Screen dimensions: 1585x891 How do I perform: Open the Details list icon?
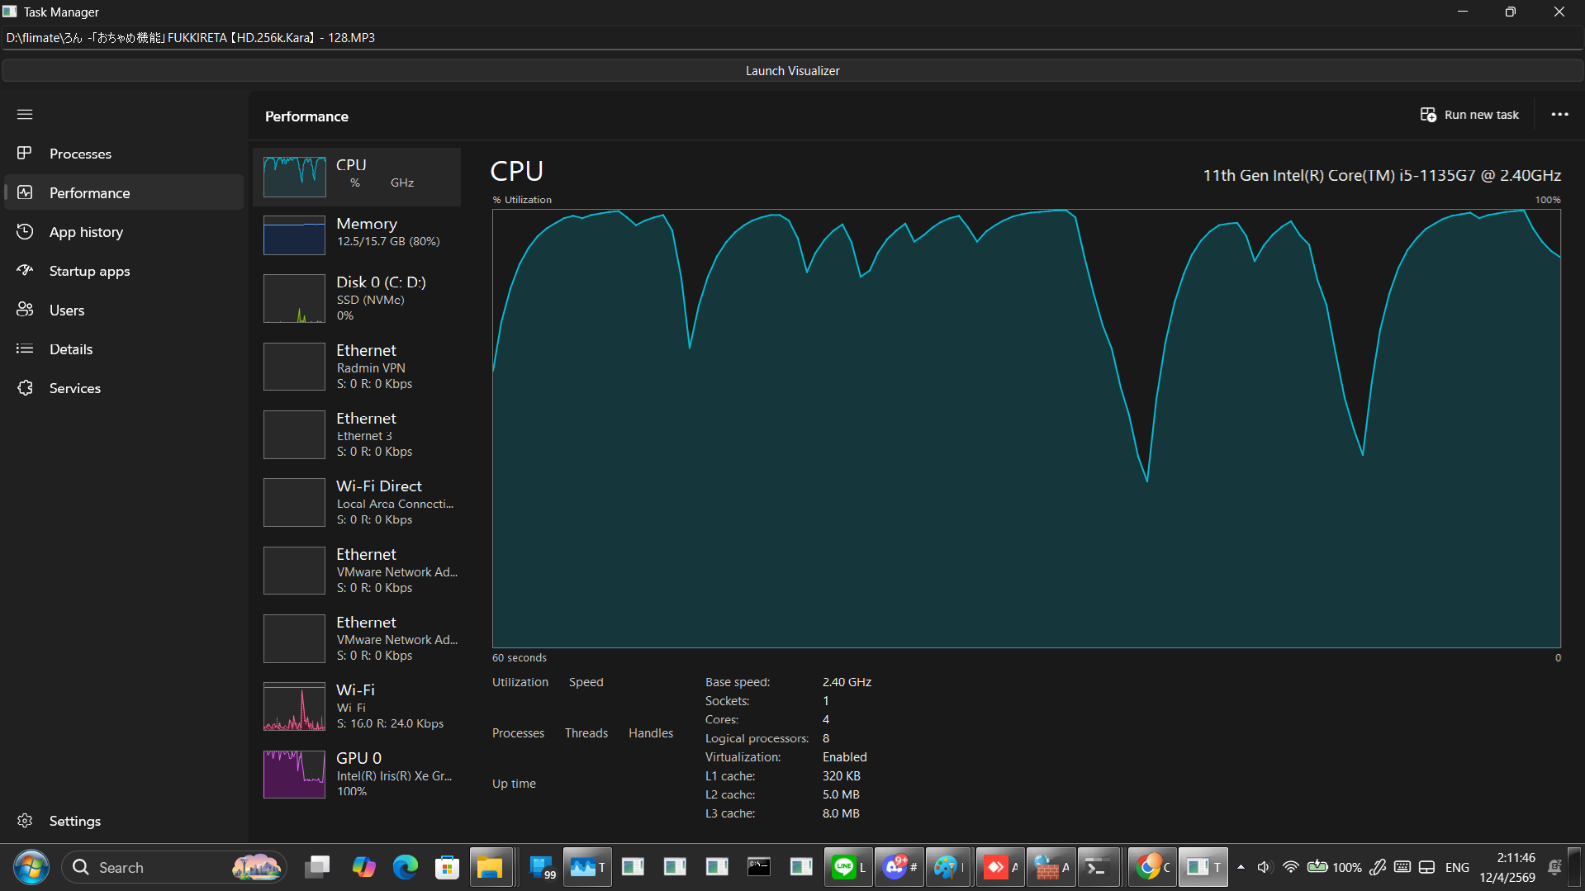coord(25,348)
